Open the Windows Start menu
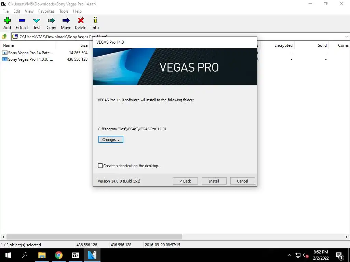This screenshot has width=350, height=262. [x=8, y=255]
